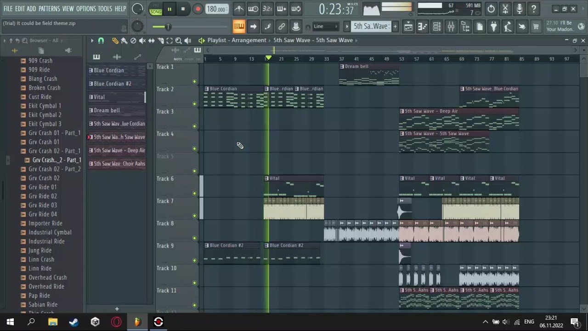Select the Vital pattern in picker

pyautogui.click(x=117, y=97)
